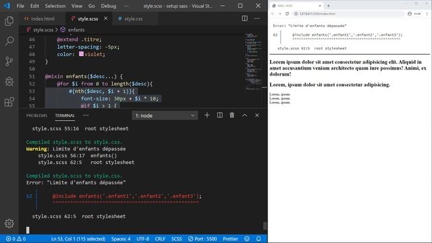Open the Manage gear icon
This screenshot has width=432, height=243.
point(9,223)
